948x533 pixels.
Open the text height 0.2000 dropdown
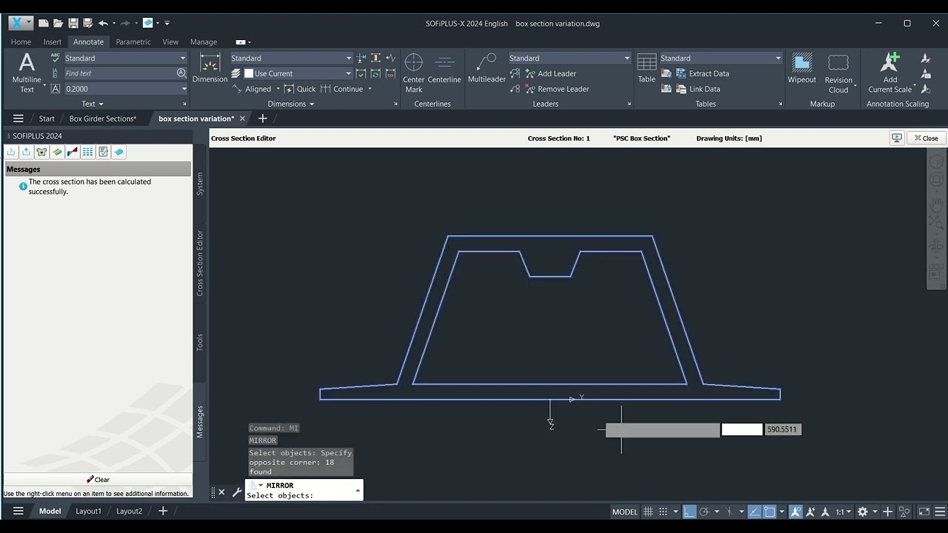point(124,89)
